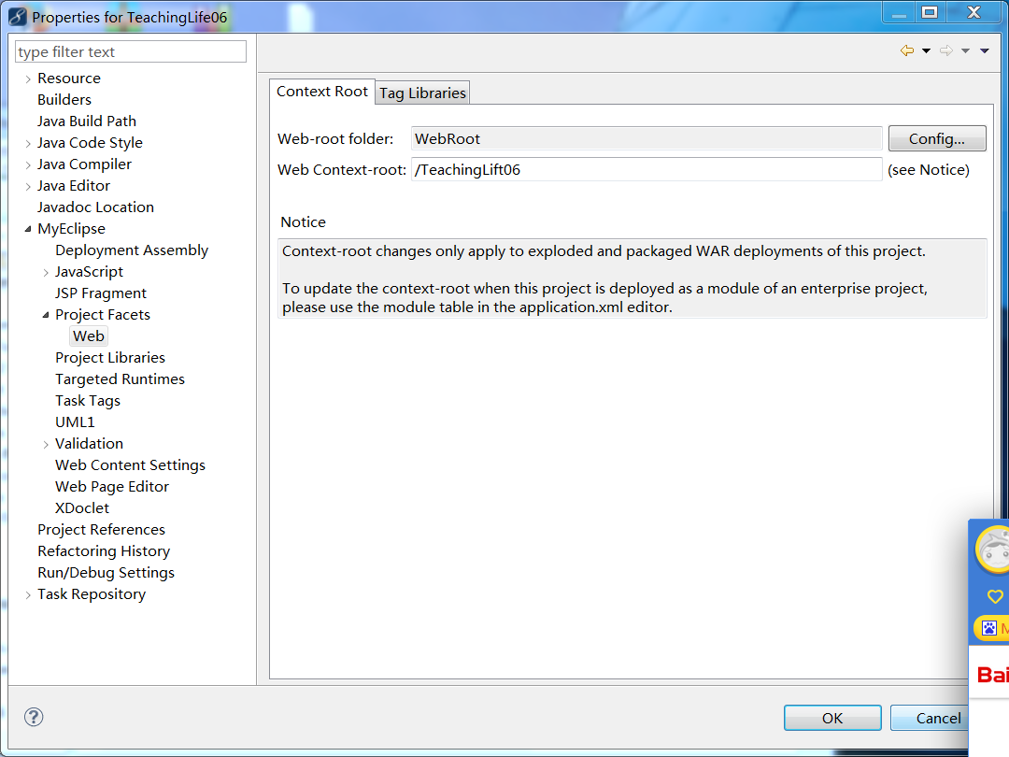This screenshot has height=757, width=1009.
Task: Select the Project Facets label
Action: [103, 315]
